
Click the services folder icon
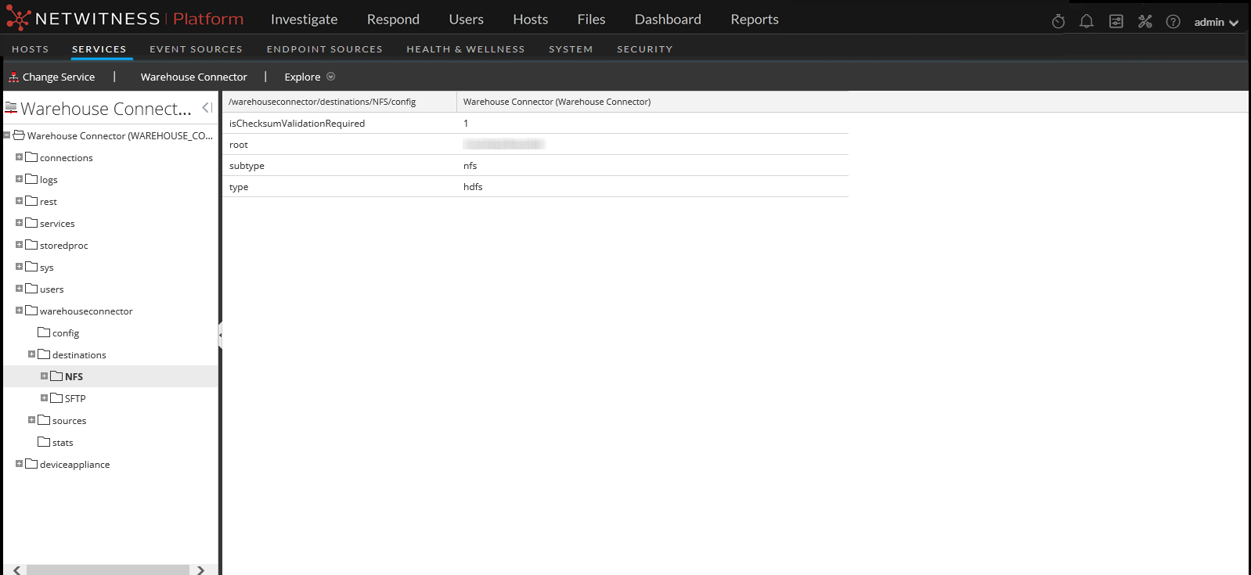31,223
